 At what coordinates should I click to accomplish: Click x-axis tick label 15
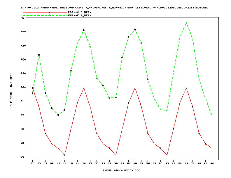tap(64, 163)
